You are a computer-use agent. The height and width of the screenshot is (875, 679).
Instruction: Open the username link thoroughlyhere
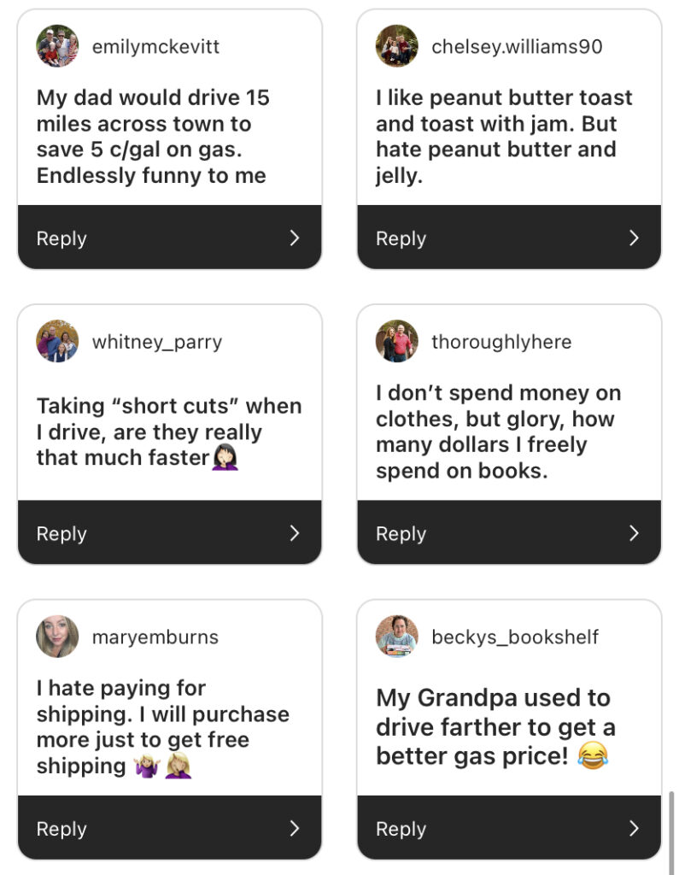point(501,342)
